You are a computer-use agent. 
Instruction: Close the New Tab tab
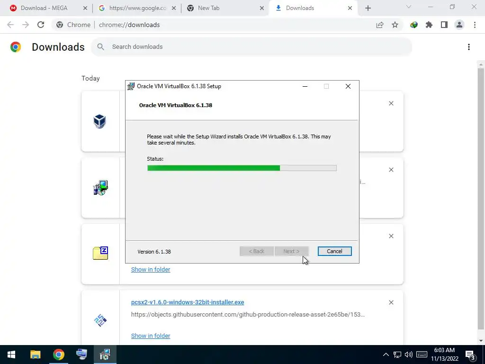[262, 9]
